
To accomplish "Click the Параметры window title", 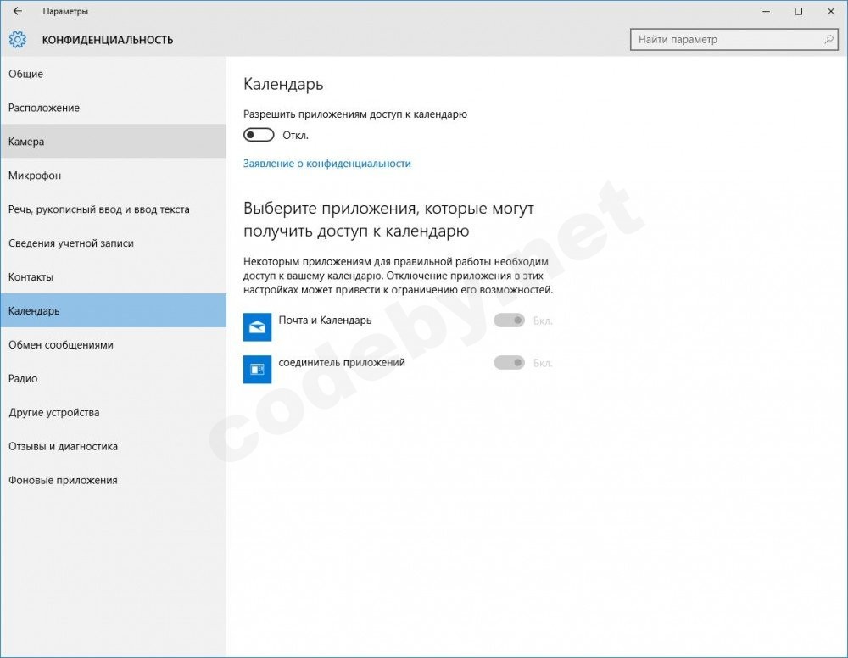I will coord(65,11).
